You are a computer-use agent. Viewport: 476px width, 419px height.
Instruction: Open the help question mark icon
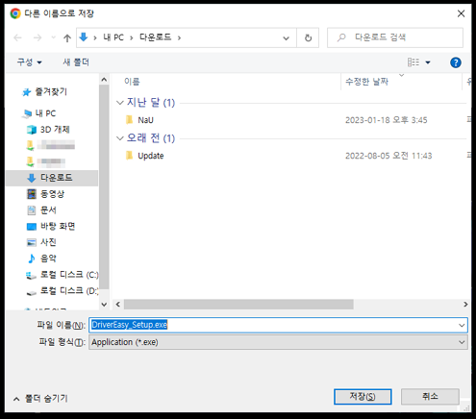tap(456, 62)
